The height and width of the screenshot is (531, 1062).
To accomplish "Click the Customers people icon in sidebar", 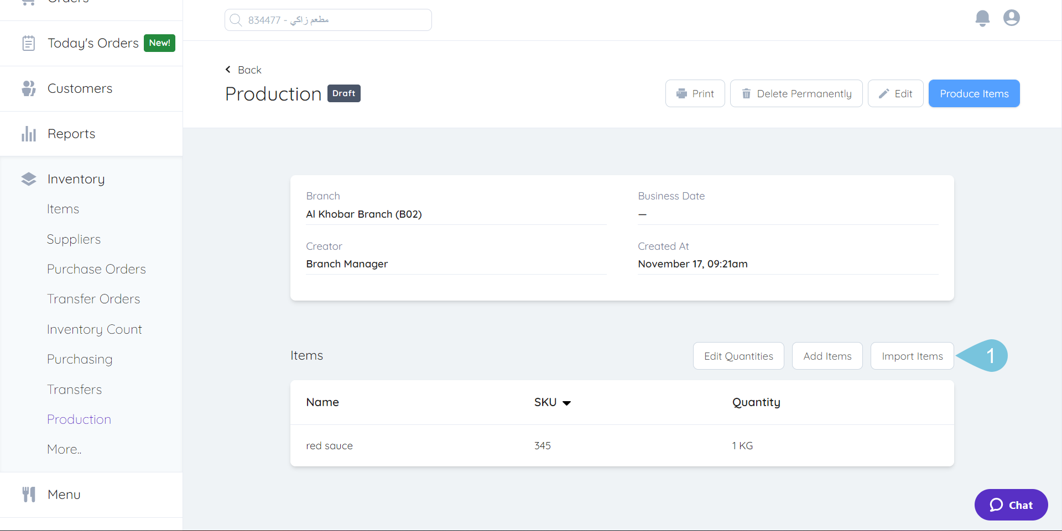I will (x=28, y=88).
